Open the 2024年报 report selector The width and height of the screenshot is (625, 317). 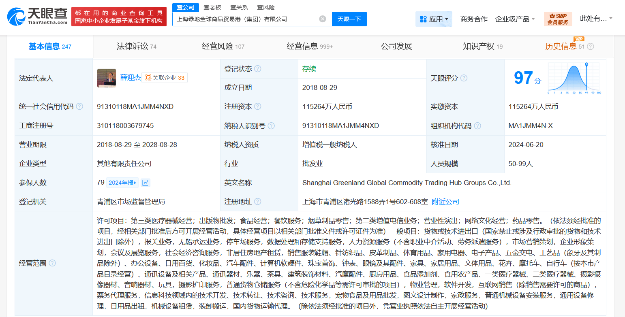pos(122,183)
